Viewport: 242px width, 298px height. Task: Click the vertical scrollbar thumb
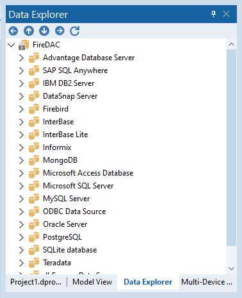[231, 147]
